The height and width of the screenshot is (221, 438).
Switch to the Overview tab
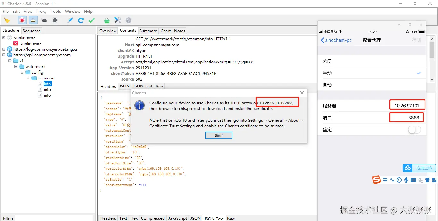tap(108, 31)
